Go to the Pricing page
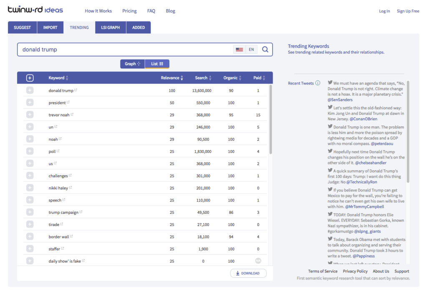Screen dimensions: 427x290 [x=129, y=11]
